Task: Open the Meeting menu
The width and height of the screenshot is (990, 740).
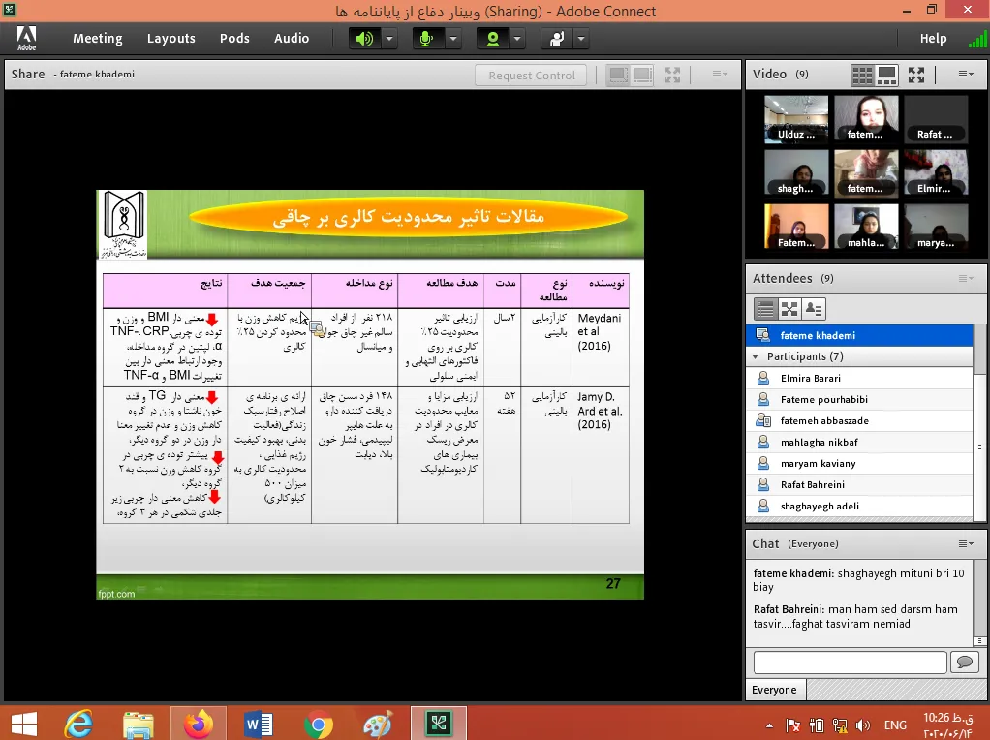Action: [97, 39]
